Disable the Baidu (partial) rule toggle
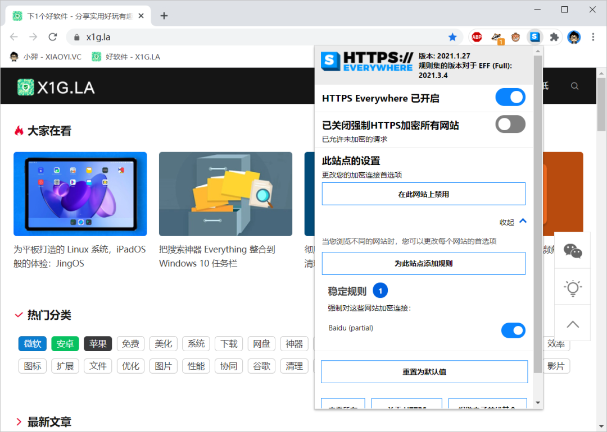The height and width of the screenshot is (432, 607). (x=513, y=330)
